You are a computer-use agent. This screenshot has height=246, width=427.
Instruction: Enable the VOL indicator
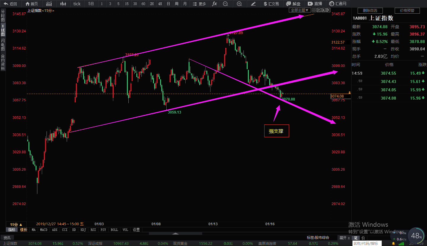(x=125, y=230)
